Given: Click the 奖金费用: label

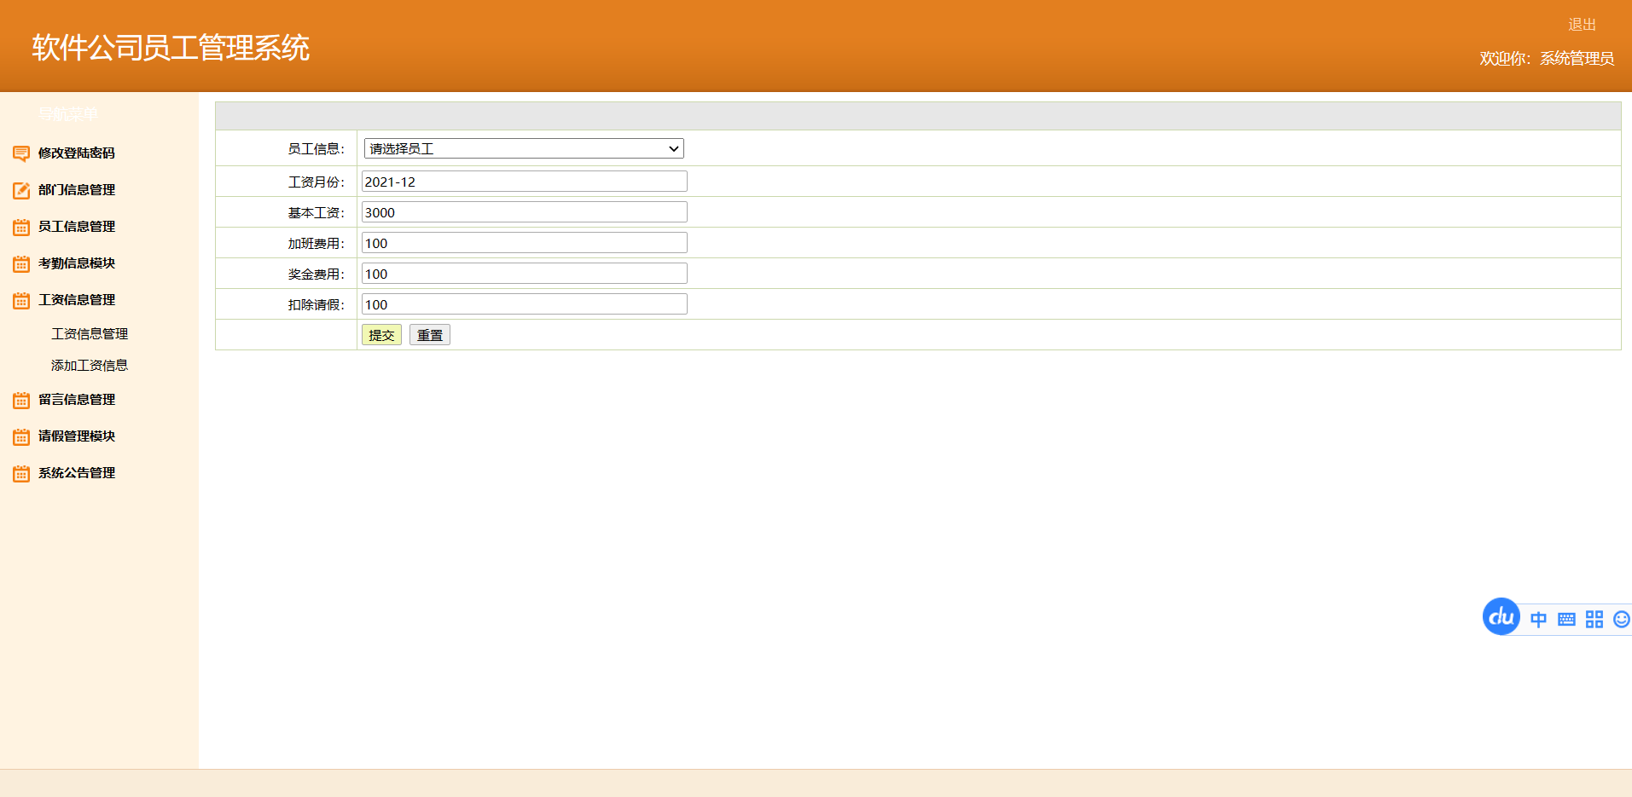Looking at the screenshot, I should [x=317, y=274].
